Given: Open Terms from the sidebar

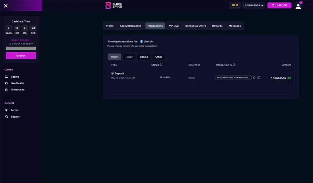Looking at the screenshot, I should (x=15, y=110).
